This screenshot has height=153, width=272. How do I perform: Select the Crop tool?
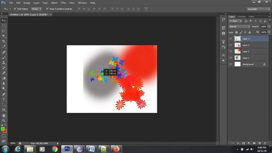(4, 42)
